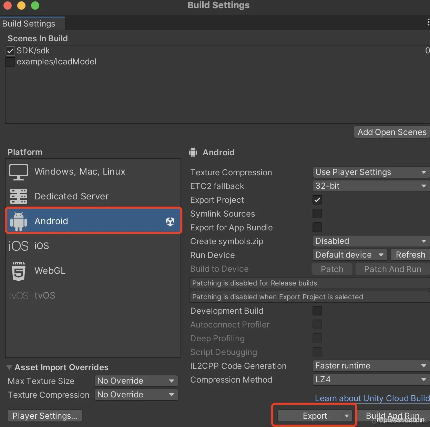Click the Add Open Scenes button
Image resolution: width=430 pixels, height=427 pixels.
point(392,132)
